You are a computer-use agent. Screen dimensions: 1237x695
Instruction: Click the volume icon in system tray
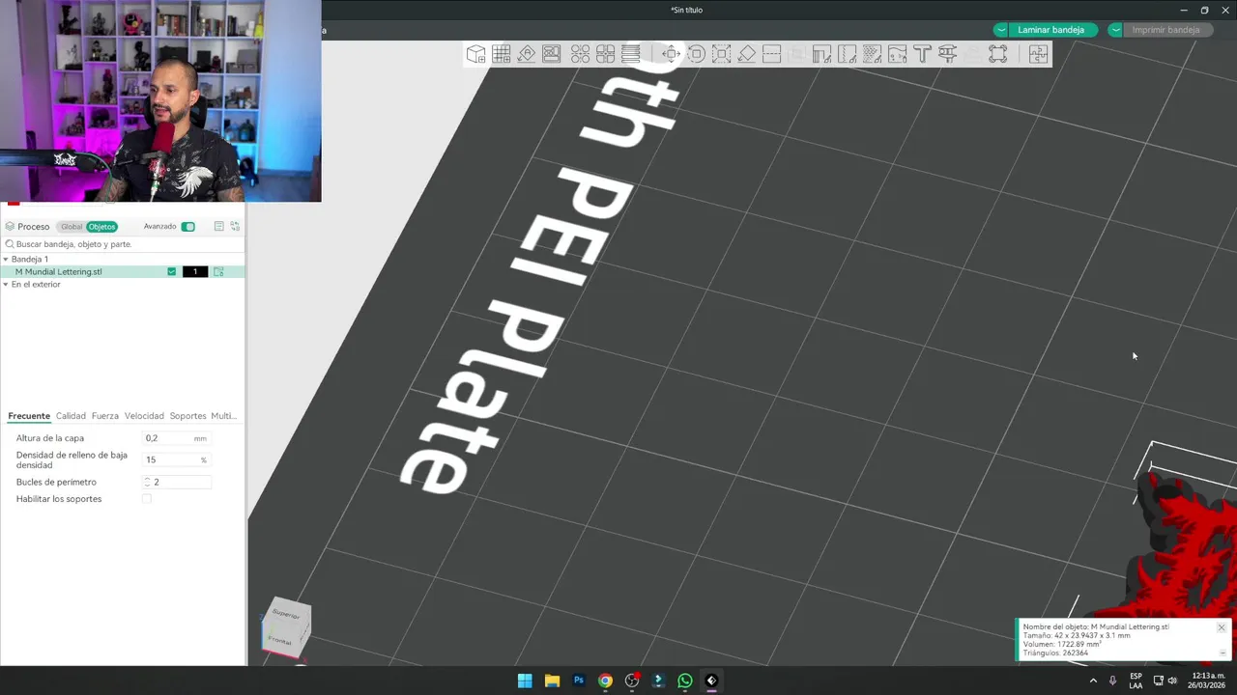click(x=1172, y=681)
